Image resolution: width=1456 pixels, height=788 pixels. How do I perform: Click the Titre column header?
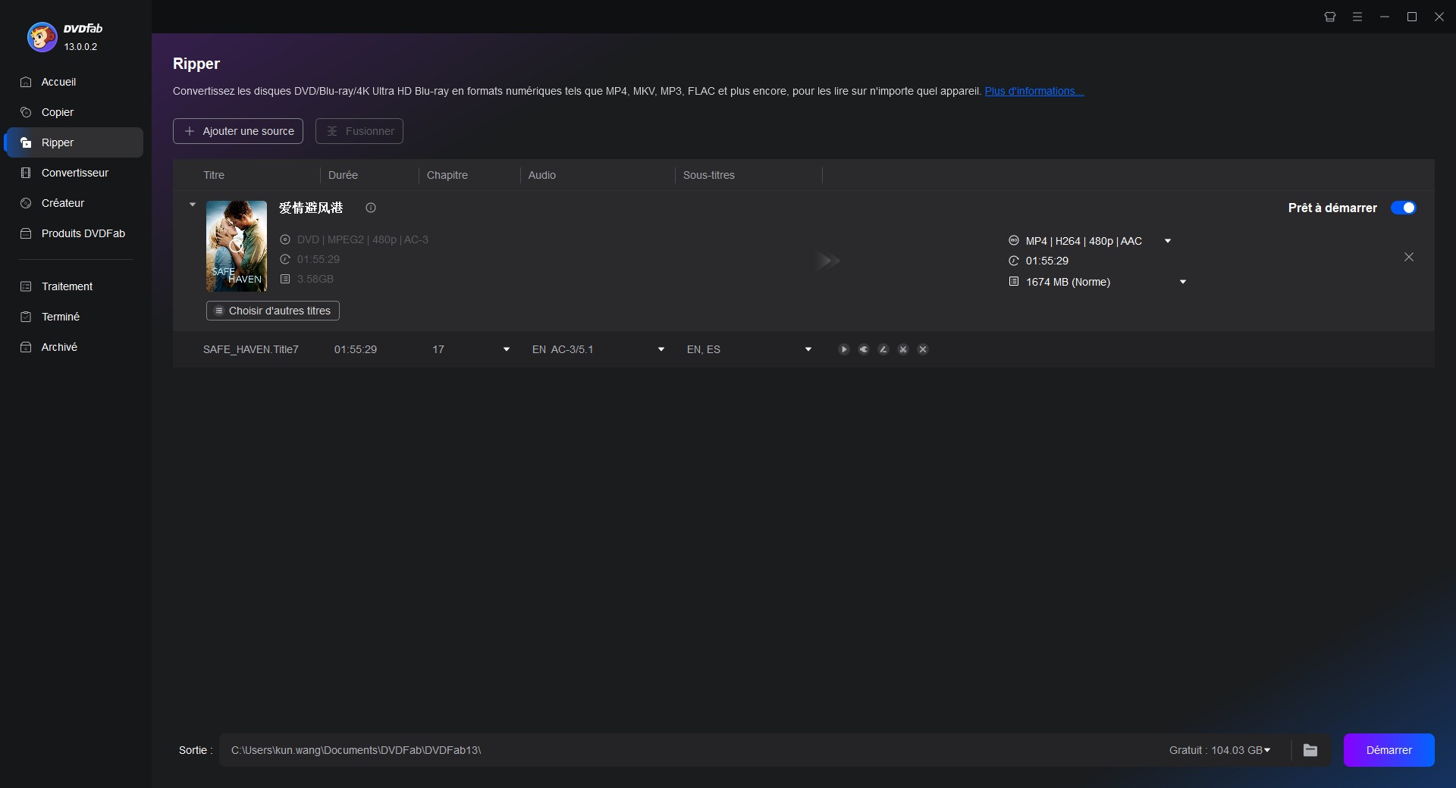tap(214, 175)
